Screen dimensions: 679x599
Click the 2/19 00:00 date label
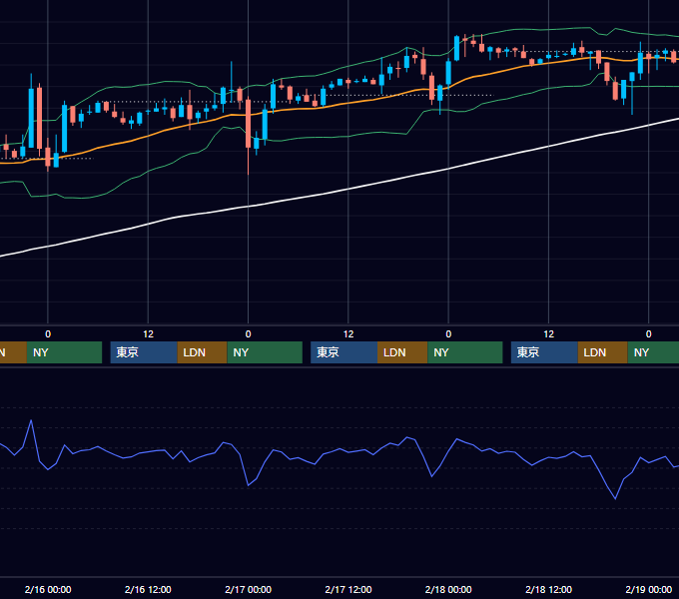[x=649, y=589]
